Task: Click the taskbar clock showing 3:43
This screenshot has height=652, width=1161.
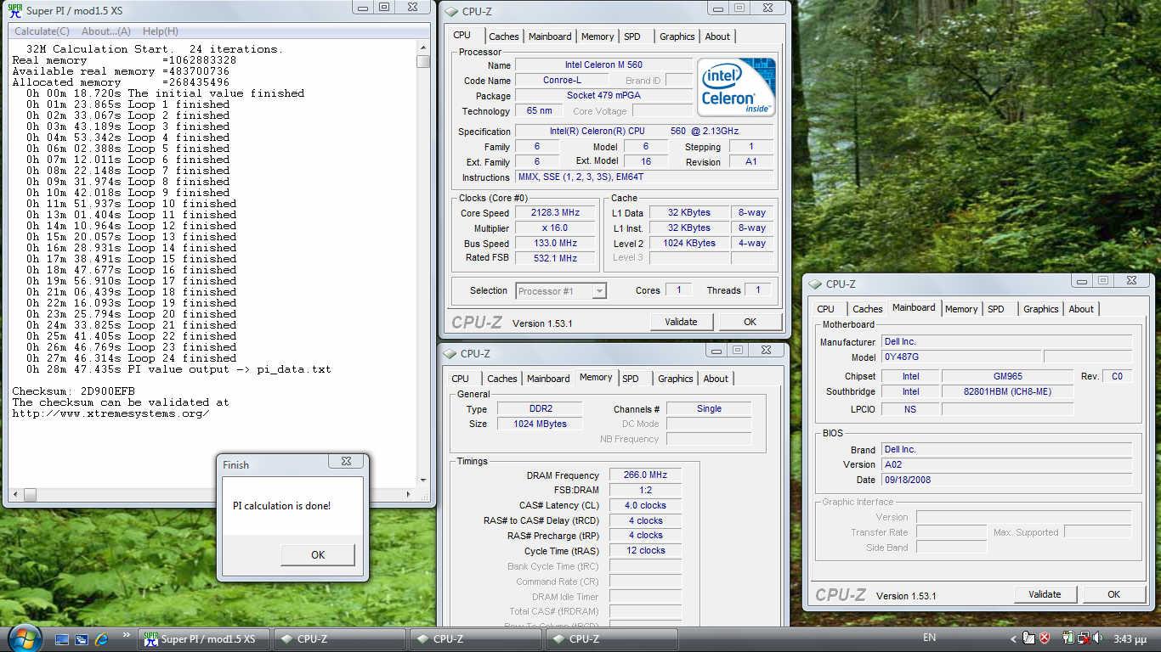Action: [x=1130, y=639]
